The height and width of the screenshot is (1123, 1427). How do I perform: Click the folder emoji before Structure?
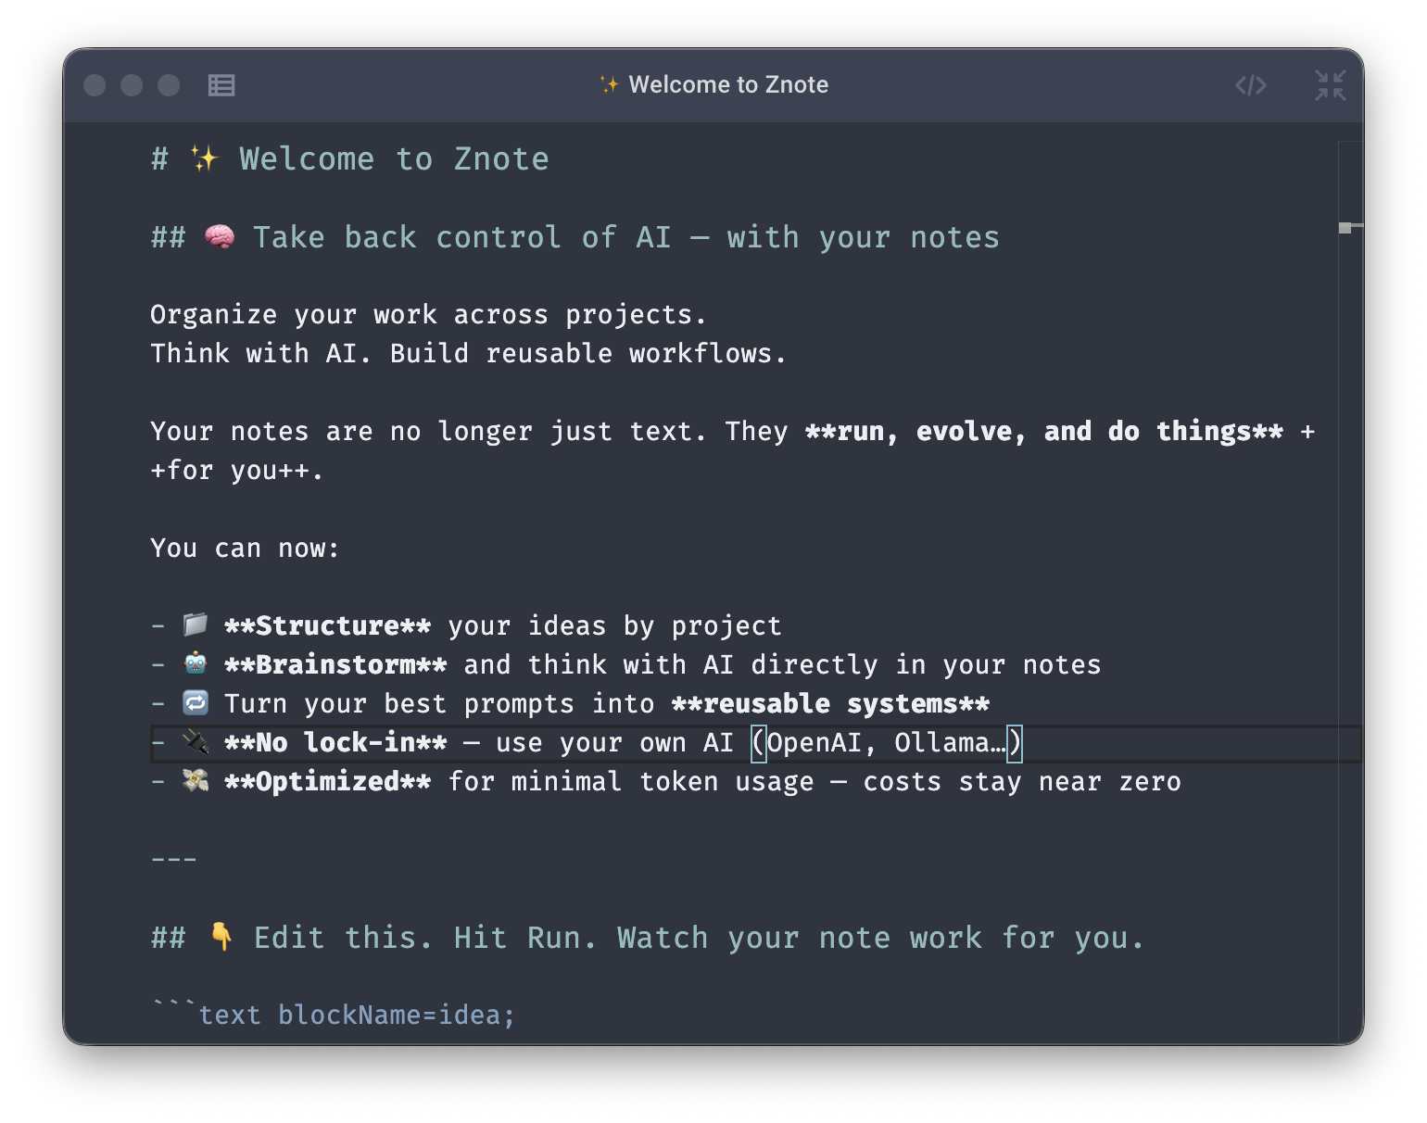(196, 625)
